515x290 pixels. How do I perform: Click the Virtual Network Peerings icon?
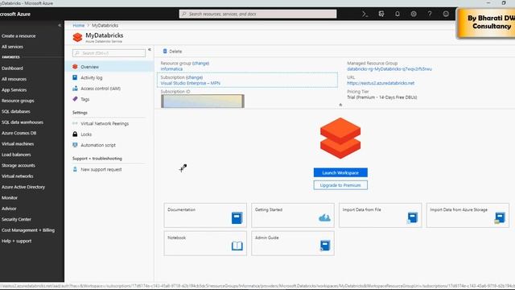point(75,123)
